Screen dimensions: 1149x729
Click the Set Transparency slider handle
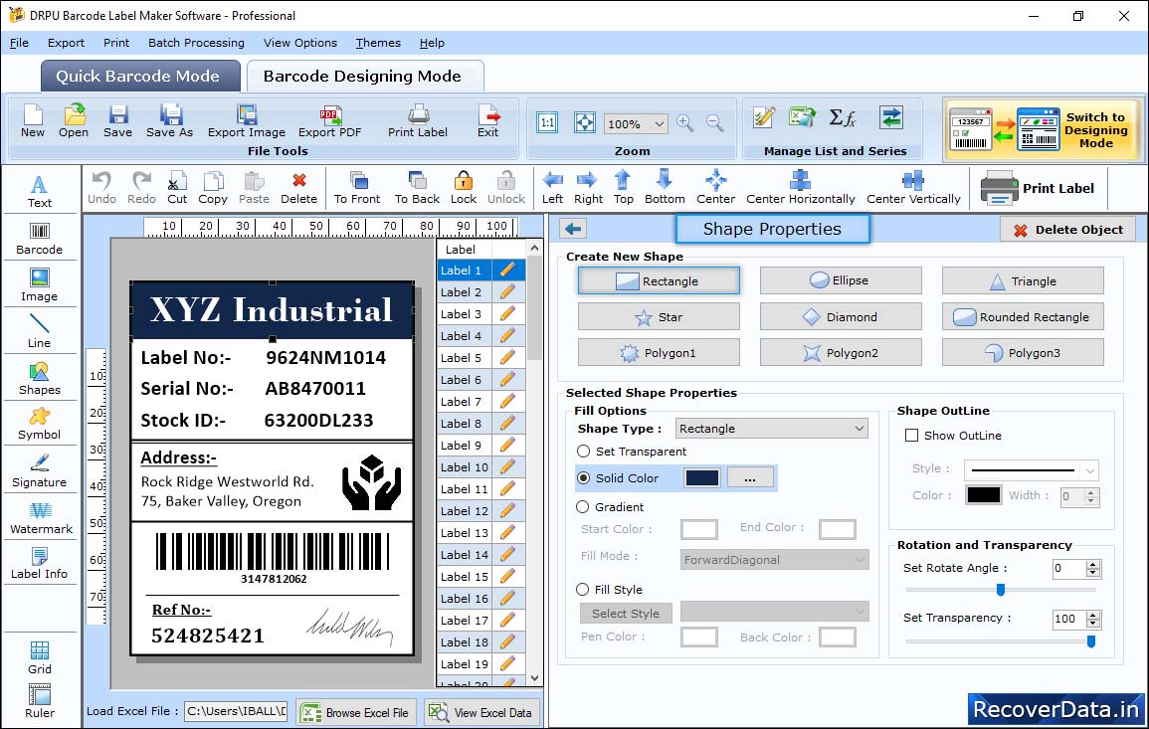point(1091,641)
